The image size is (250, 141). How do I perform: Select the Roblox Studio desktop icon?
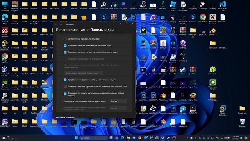pyautogui.click(x=173, y=6)
